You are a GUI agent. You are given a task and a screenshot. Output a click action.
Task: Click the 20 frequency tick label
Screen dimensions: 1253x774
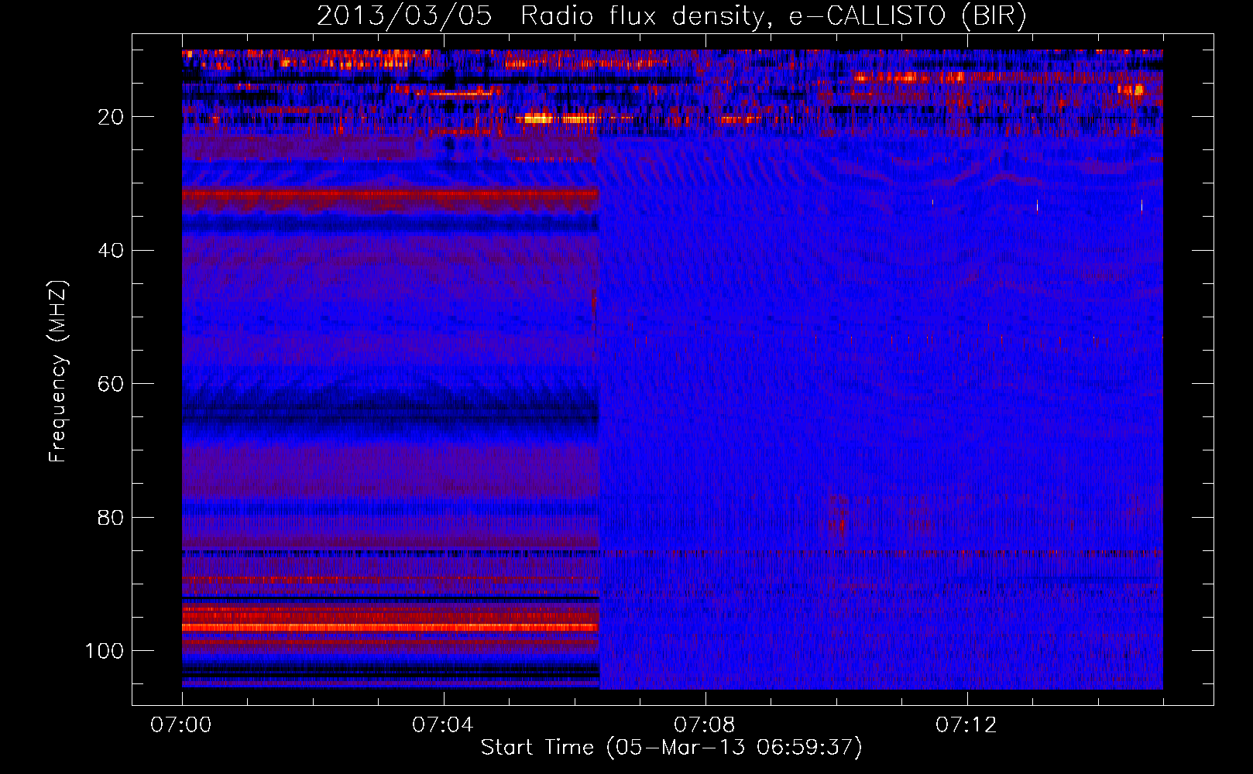pos(111,117)
